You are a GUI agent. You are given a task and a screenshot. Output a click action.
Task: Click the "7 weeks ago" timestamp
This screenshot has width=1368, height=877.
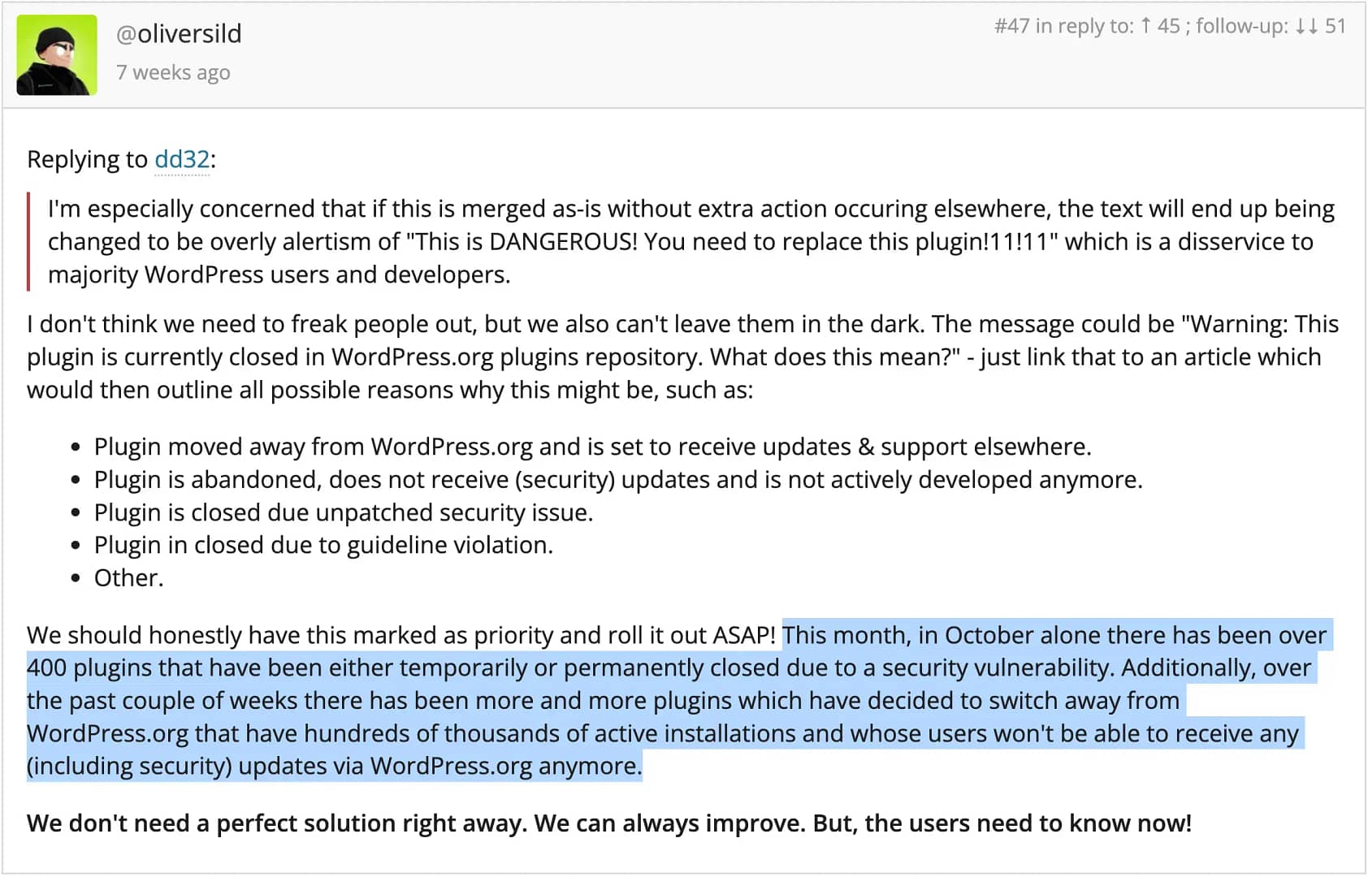pyautogui.click(x=173, y=72)
